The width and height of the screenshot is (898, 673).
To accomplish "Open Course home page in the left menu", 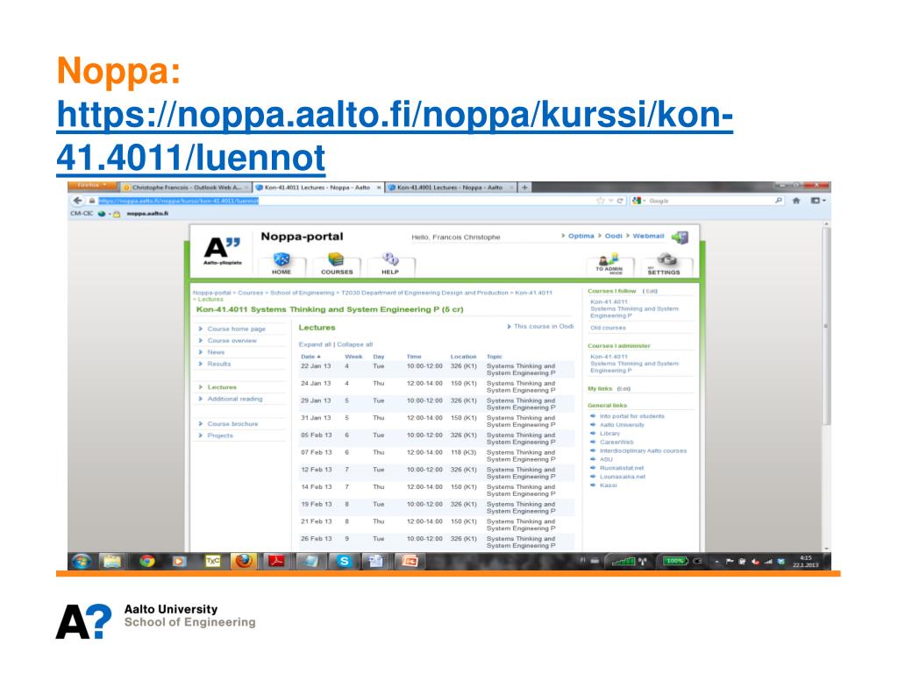I will click(236, 329).
